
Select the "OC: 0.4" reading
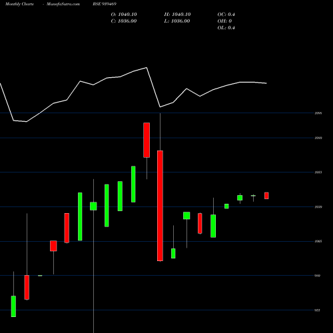tap(226, 15)
